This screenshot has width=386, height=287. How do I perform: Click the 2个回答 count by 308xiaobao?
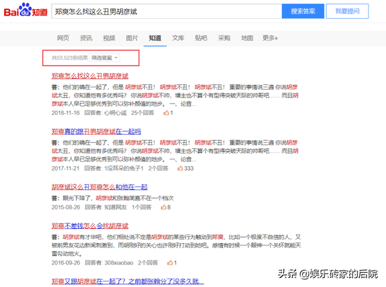pyautogui.click(x=148, y=263)
